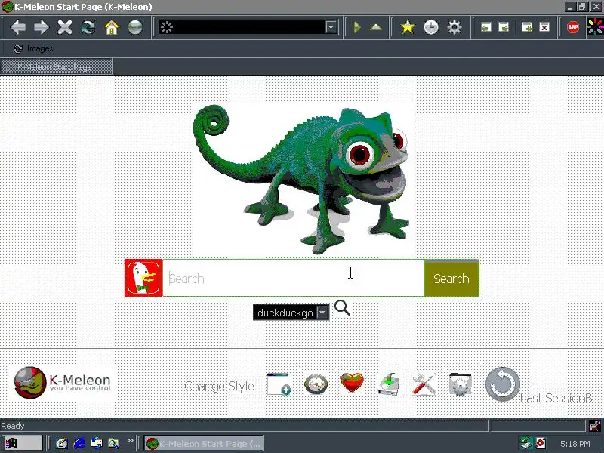Go to the Home page icon
The image size is (604, 453).
pos(111,27)
